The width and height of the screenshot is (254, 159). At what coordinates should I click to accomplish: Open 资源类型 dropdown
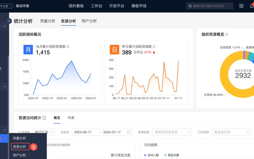click(172, 132)
